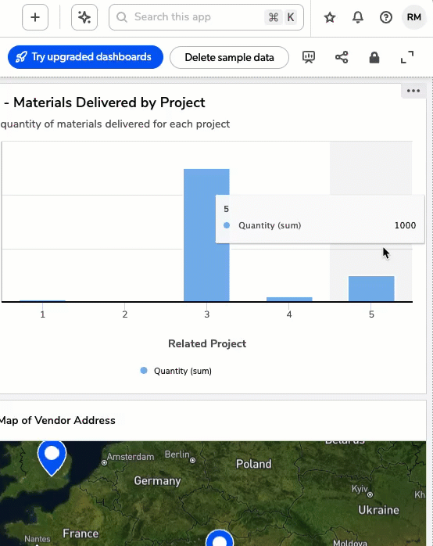Open the RM user avatar menu

tap(414, 17)
